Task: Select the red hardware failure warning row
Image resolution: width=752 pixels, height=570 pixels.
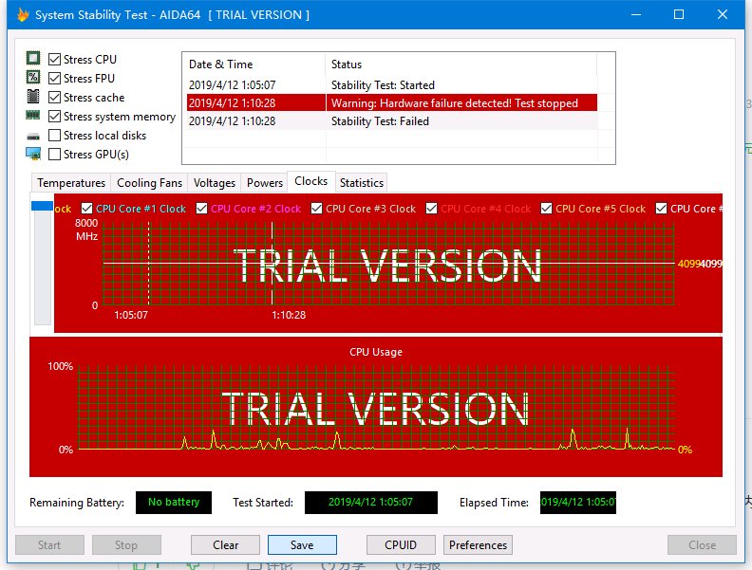Action: pos(392,103)
